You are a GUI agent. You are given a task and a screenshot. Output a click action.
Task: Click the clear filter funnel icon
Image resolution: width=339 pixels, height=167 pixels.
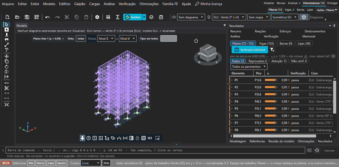(x=272, y=50)
